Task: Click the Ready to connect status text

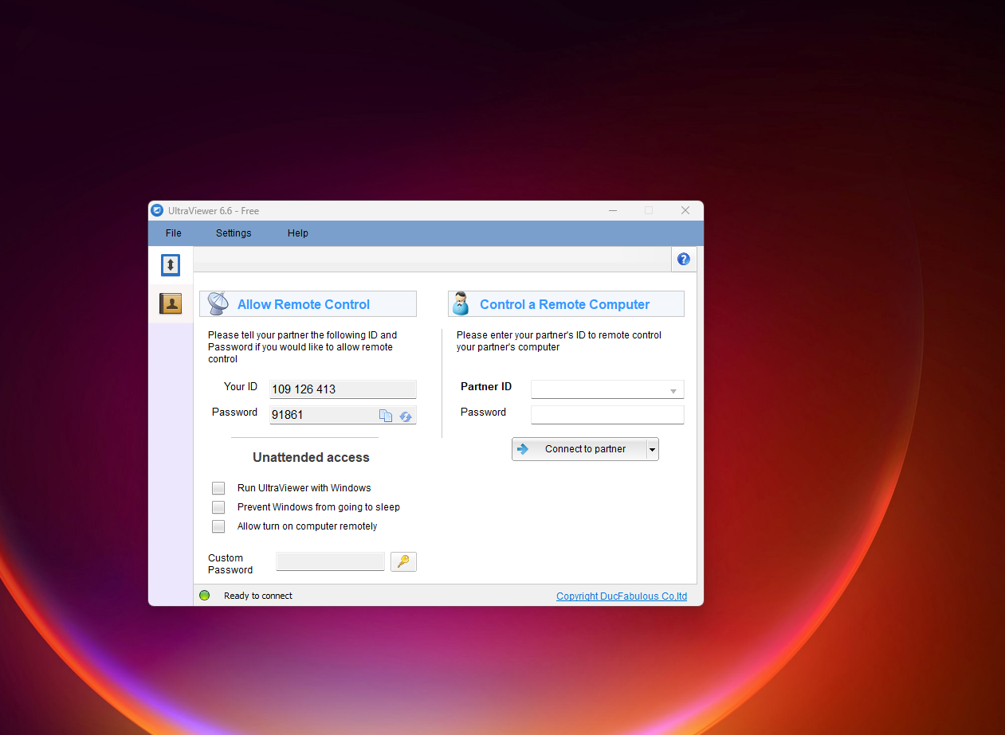Action: click(258, 596)
